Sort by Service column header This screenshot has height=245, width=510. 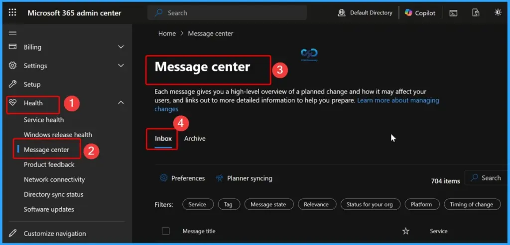[438, 231]
